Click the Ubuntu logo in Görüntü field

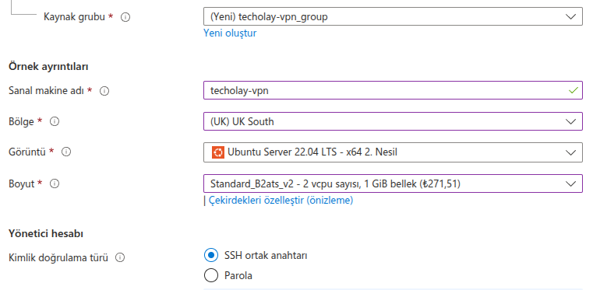click(217, 152)
